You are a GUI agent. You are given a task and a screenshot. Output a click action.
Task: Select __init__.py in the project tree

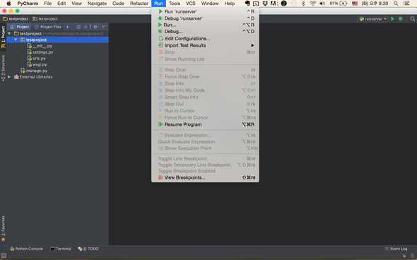[40, 46]
